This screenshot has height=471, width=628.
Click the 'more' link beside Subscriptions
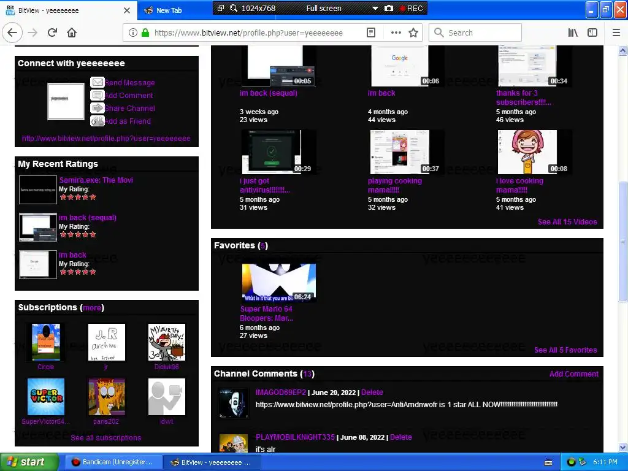pyautogui.click(x=92, y=308)
